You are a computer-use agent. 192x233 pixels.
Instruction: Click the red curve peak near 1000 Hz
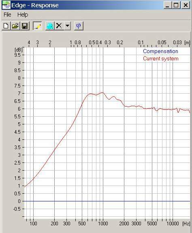click(x=102, y=92)
